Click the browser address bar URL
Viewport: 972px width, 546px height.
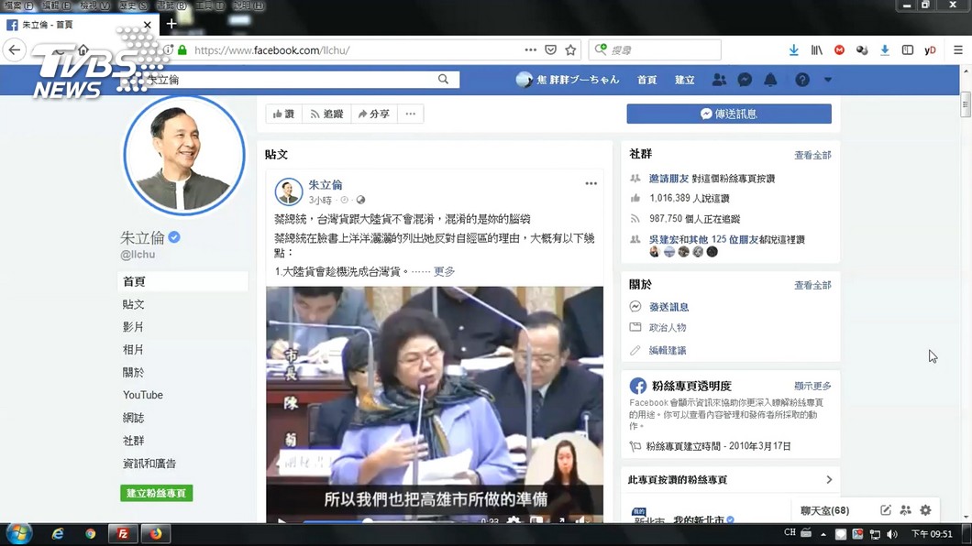click(x=271, y=50)
